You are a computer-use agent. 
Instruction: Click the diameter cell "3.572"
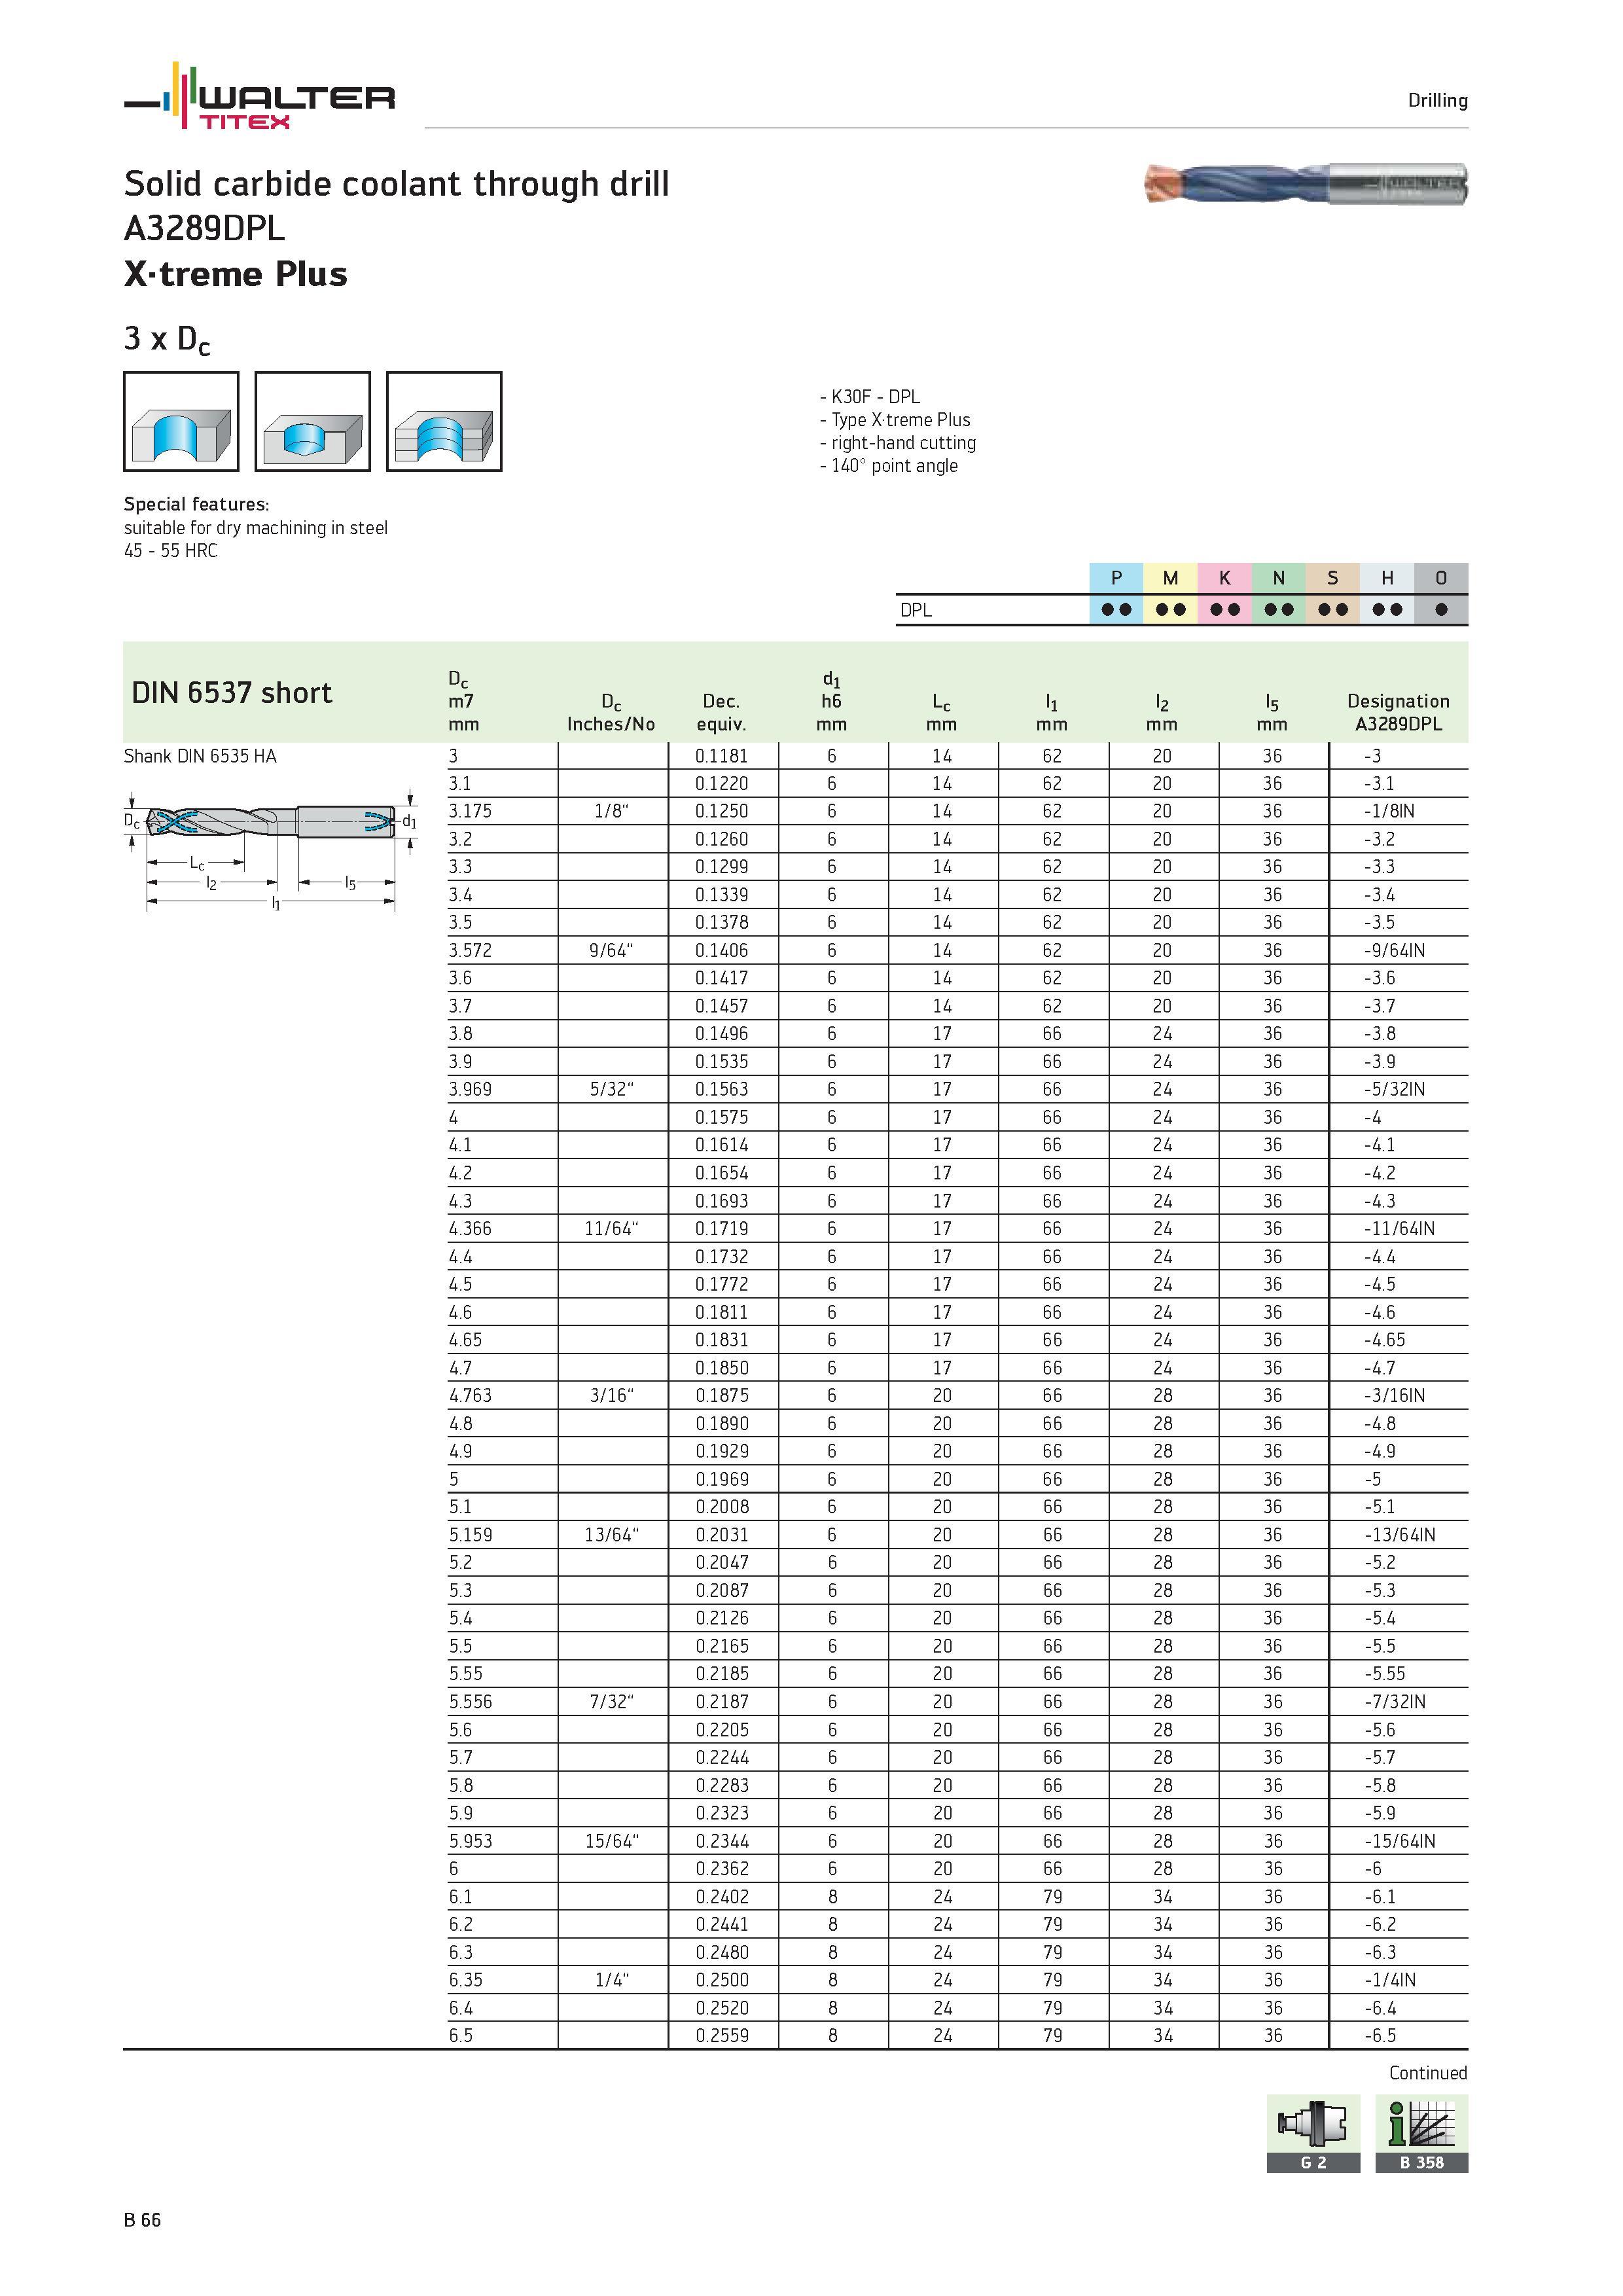(x=470, y=950)
